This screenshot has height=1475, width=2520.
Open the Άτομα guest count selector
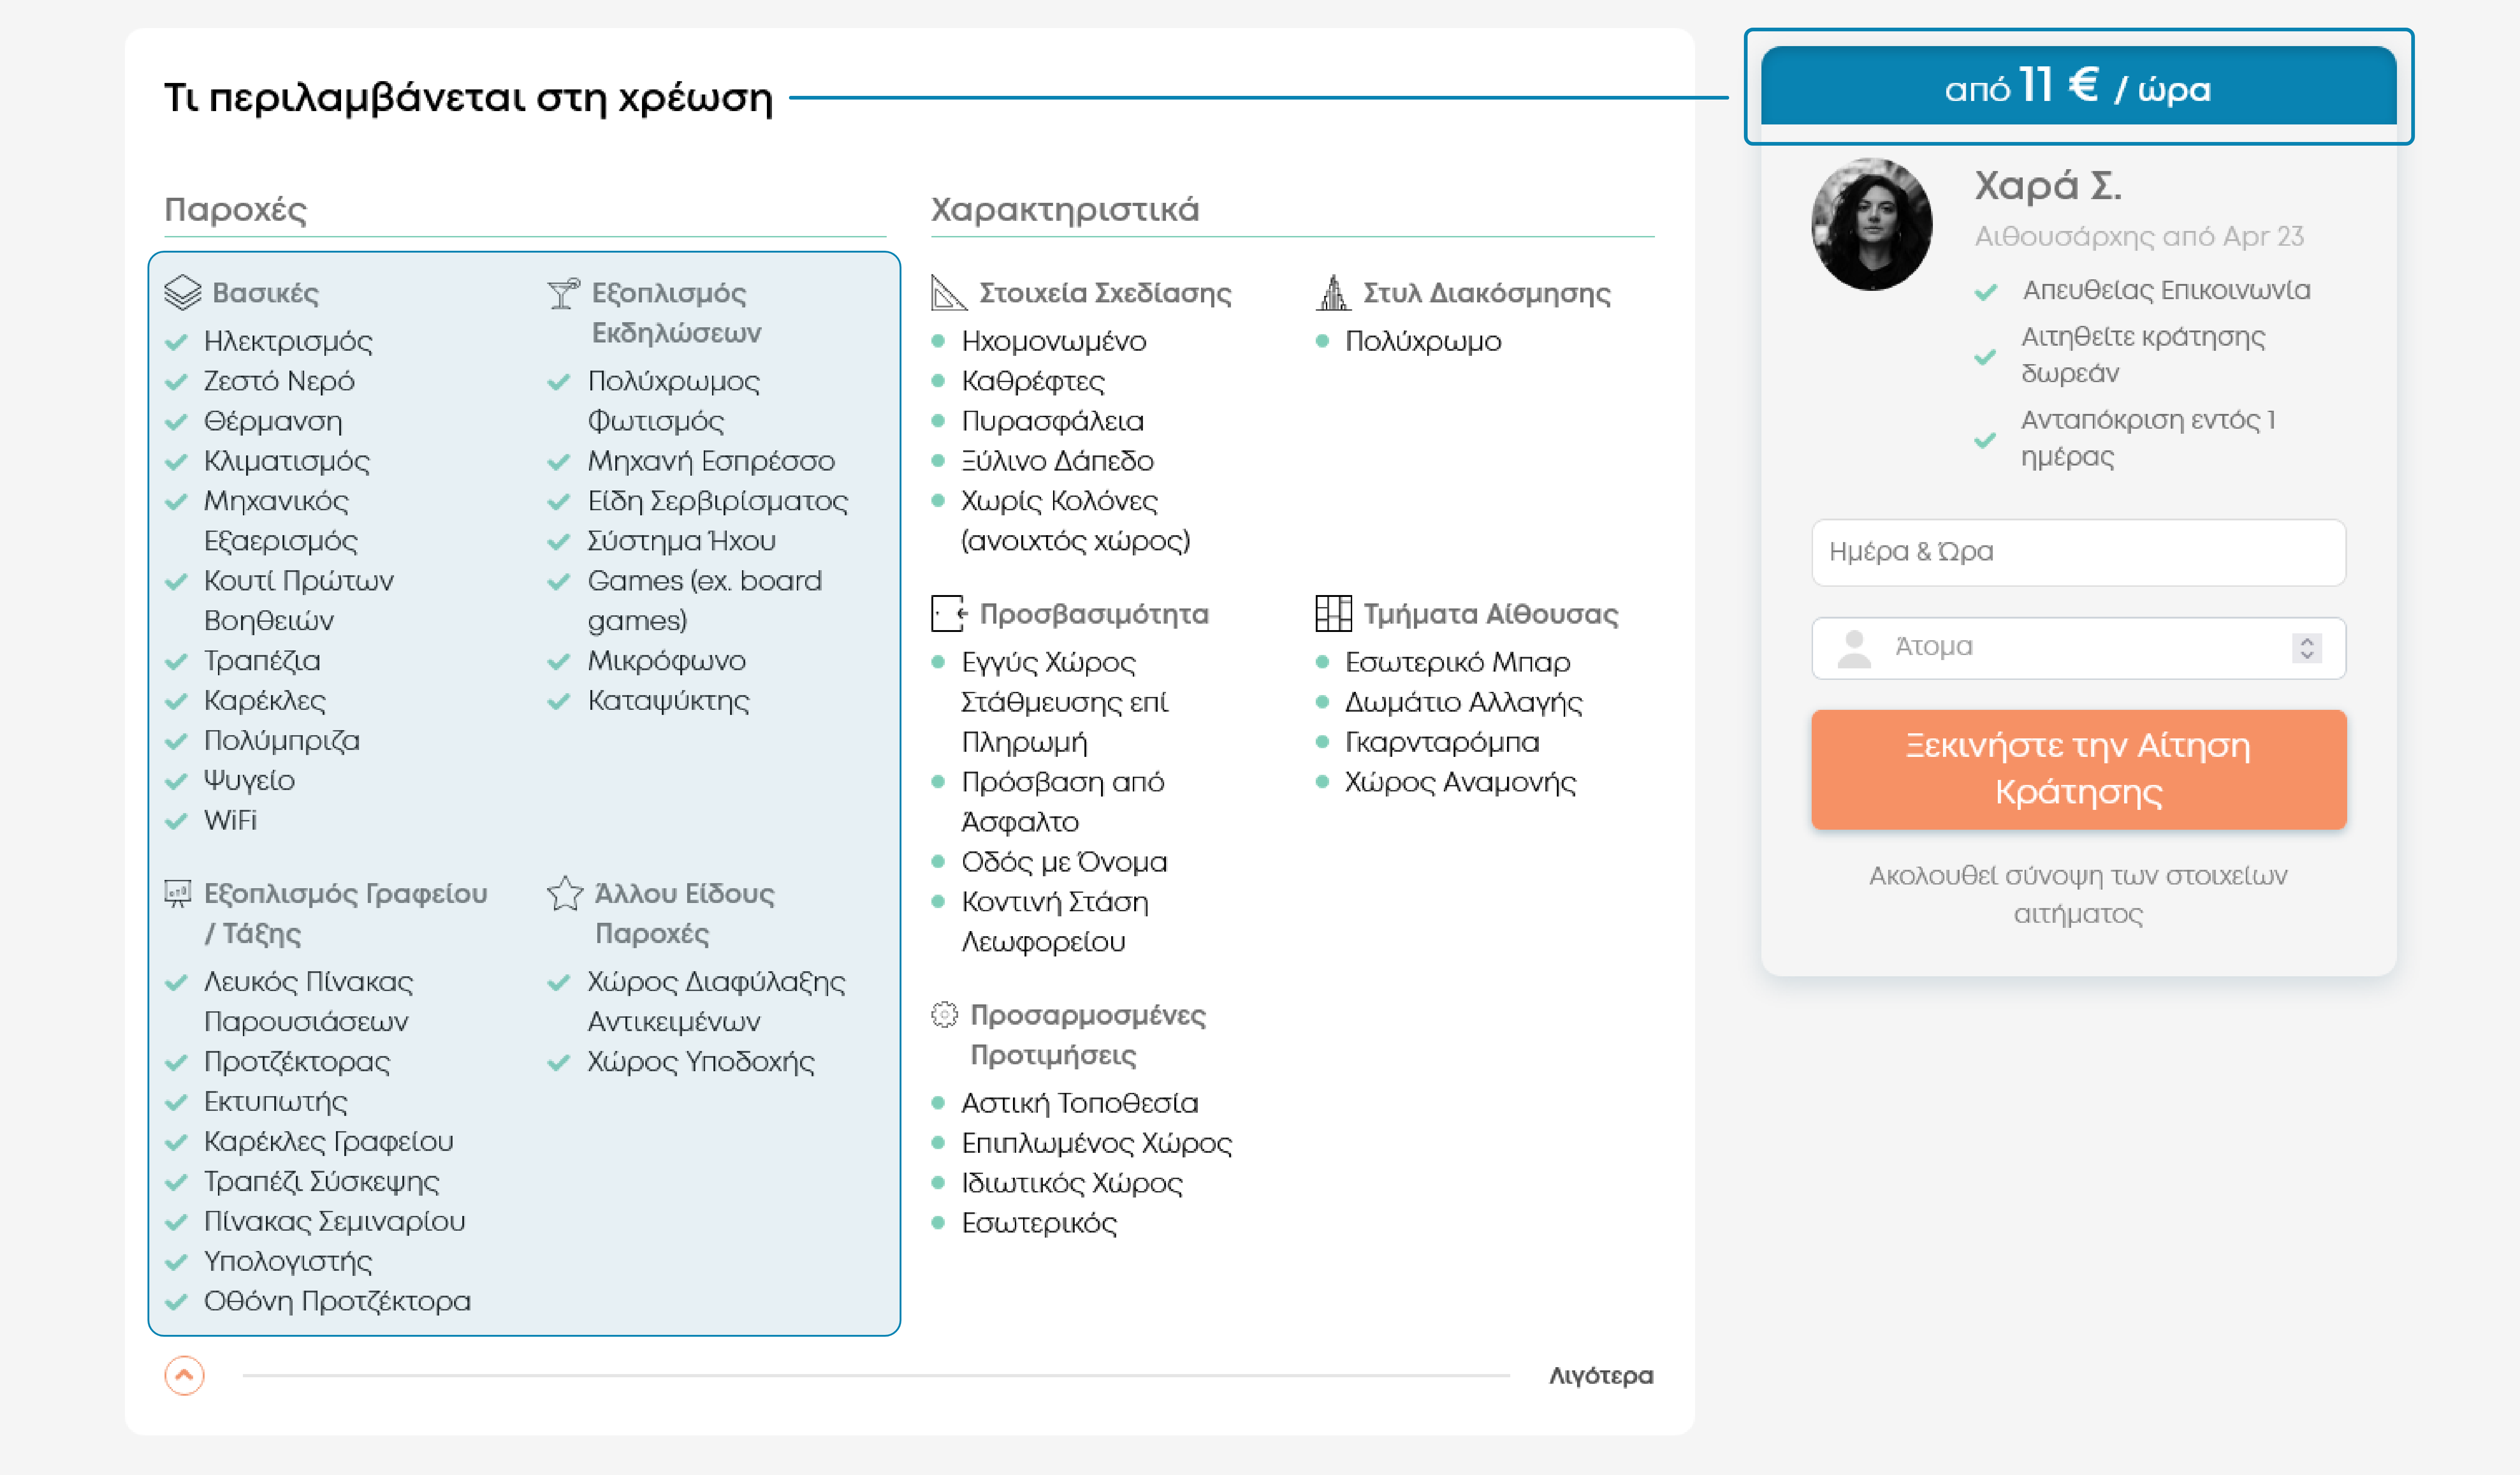(2060, 647)
